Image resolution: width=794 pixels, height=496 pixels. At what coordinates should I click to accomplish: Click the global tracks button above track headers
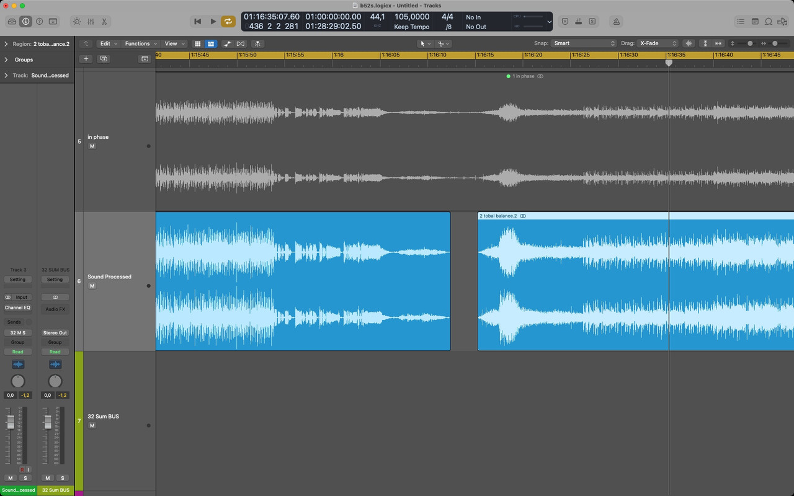coord(145,59)
